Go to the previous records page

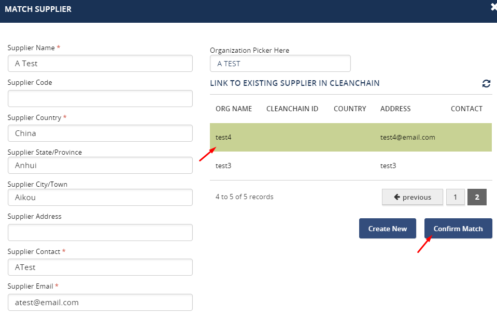click(413, 197)
